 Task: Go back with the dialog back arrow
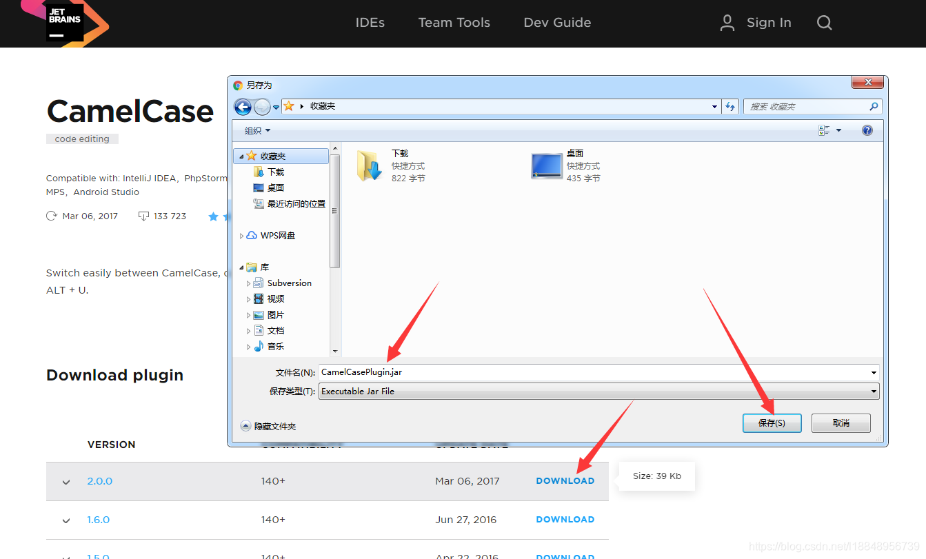[x=243, y=106]
